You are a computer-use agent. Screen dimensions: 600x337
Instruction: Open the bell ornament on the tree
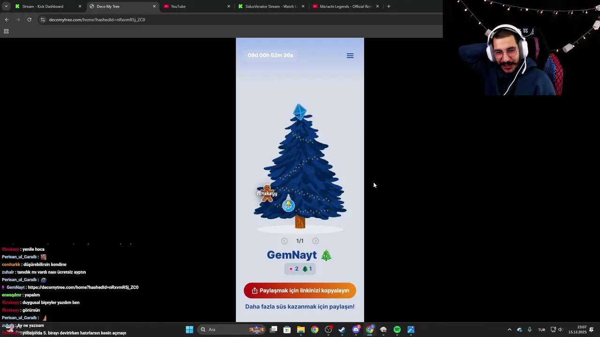[288, 204]
